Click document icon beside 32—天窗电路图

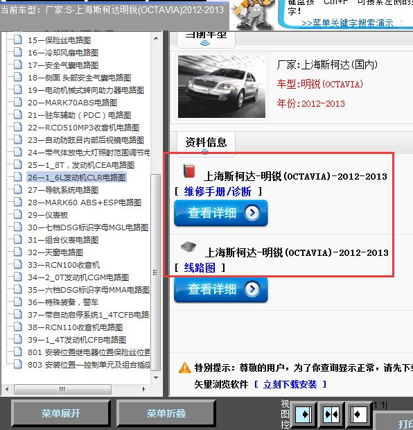tap(18, 252)
